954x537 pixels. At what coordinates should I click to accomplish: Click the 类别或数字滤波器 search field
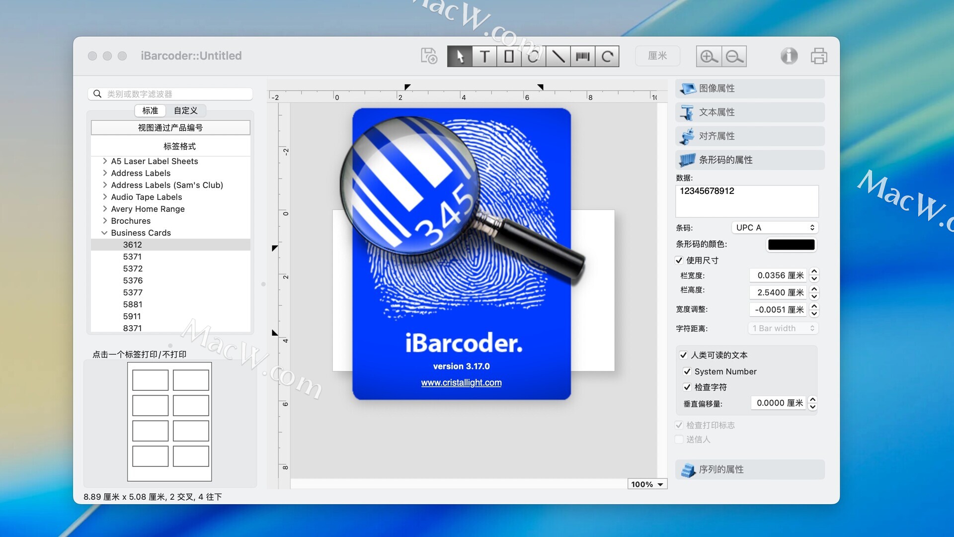coord(170,94)
